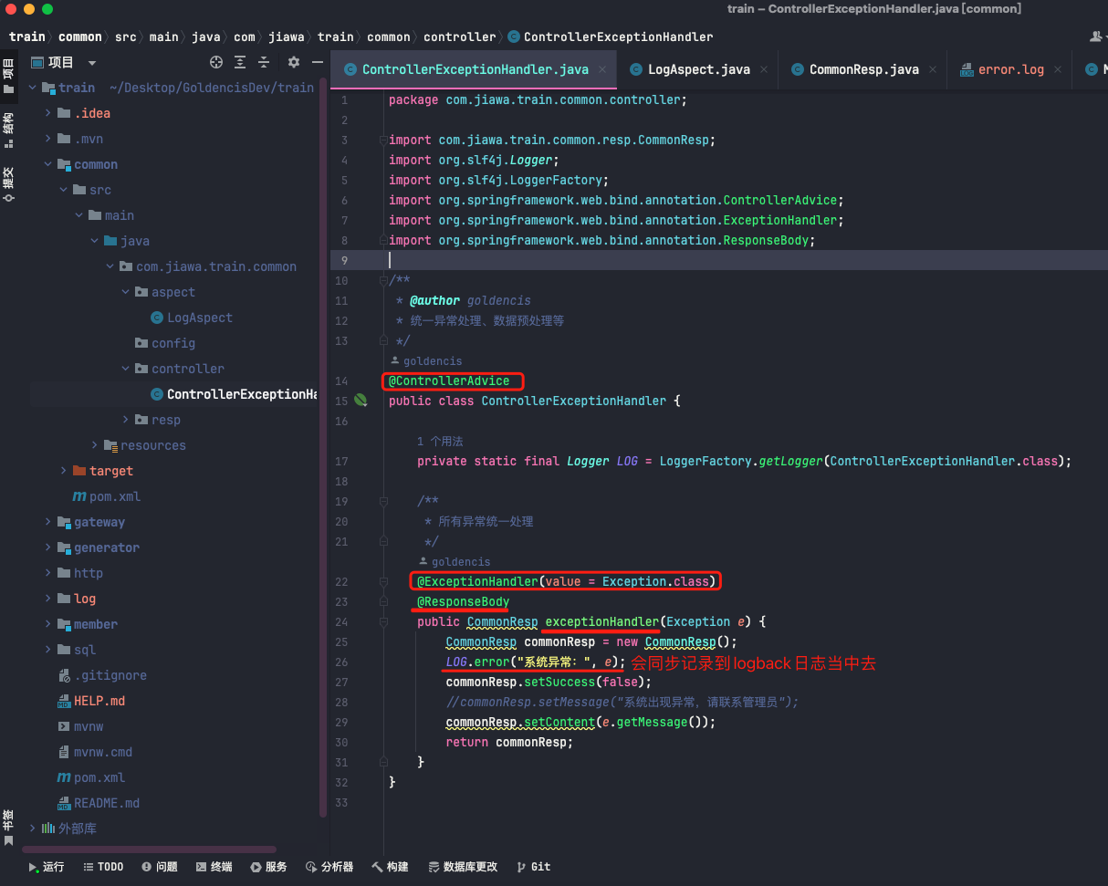Open the TODO tool window
This screenshot has height=886, width=1108.
click(103, 867)
